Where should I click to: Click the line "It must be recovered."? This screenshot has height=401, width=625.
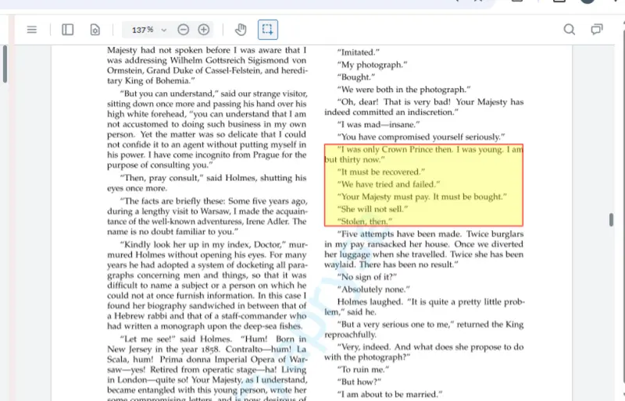click(381, 172)
